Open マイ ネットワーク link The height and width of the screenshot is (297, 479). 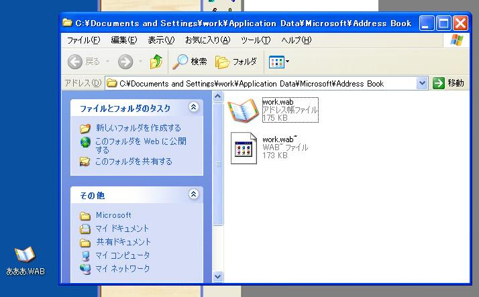(x=123, y=269)
